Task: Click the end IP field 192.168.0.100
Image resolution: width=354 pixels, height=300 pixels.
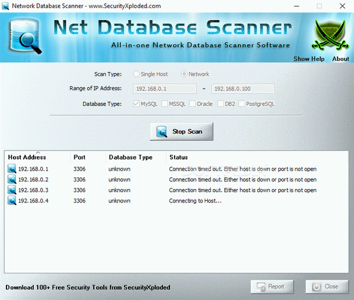Action: (x=243, y=89)
